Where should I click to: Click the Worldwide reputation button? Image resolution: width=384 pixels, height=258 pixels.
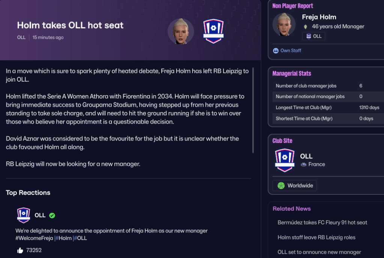[x=295, y=185]
